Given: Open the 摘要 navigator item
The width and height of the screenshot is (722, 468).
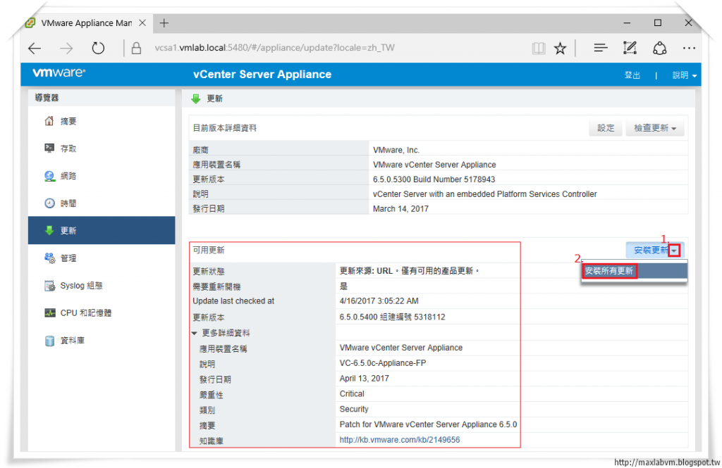Looking at the screenshot, I should [x=102, y=121].
